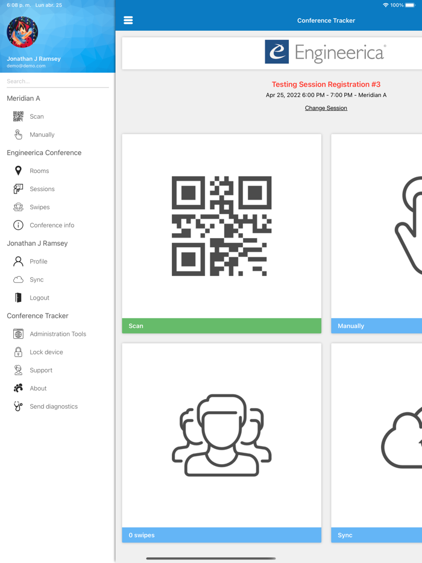Click the Lock device padlock icon
The width and height of the screenshot is (422, 563).
[x=18, y=352]
